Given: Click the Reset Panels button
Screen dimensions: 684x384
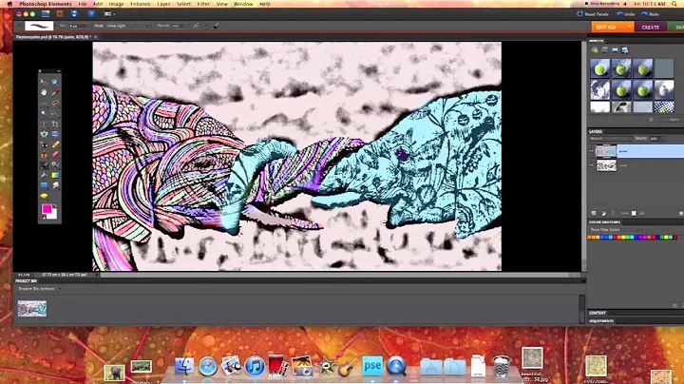Looking at the screenshot, I should click(593, 14).
